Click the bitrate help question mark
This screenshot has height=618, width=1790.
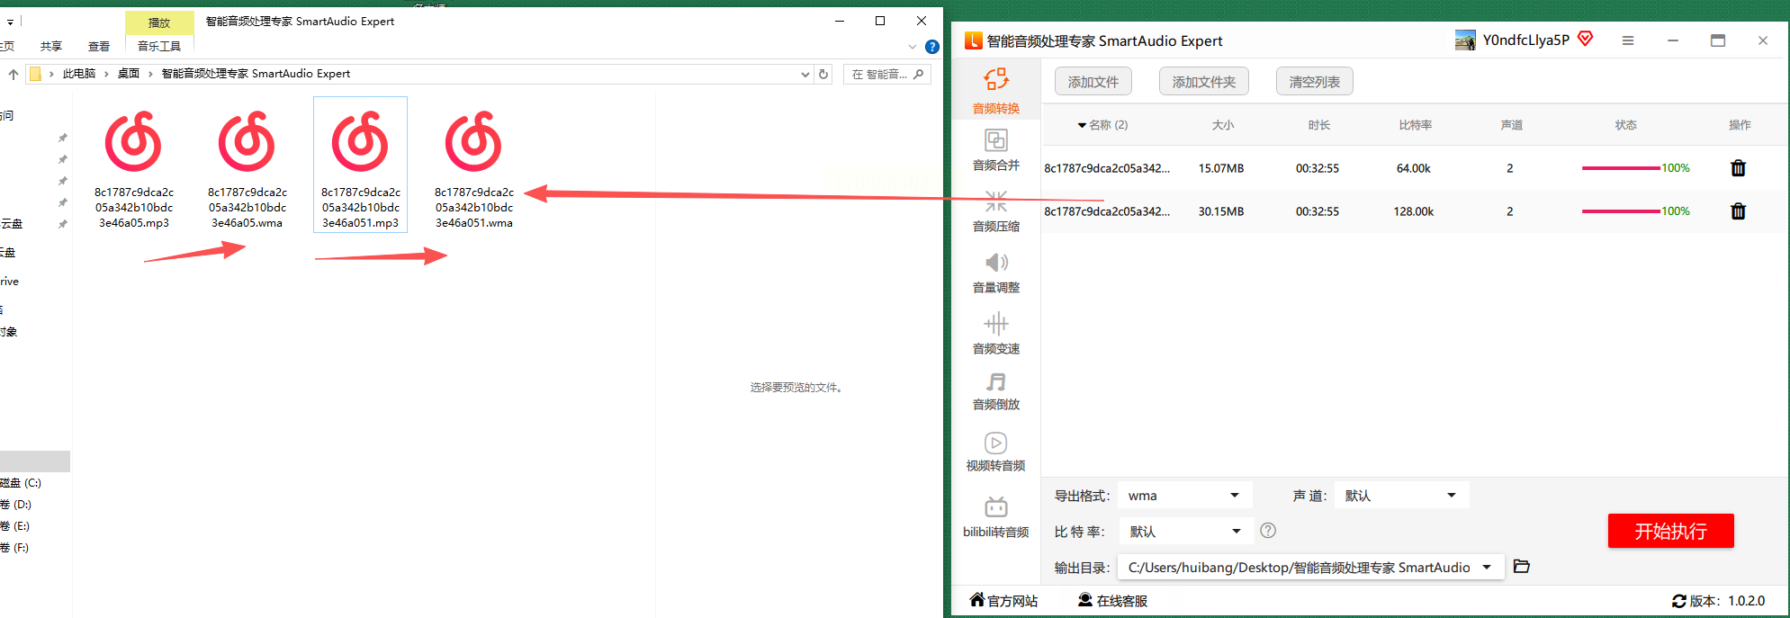point(1268,531)
